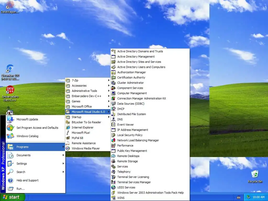Click the Certification Authority icon

pyautogui.click(x=113, y=77)
